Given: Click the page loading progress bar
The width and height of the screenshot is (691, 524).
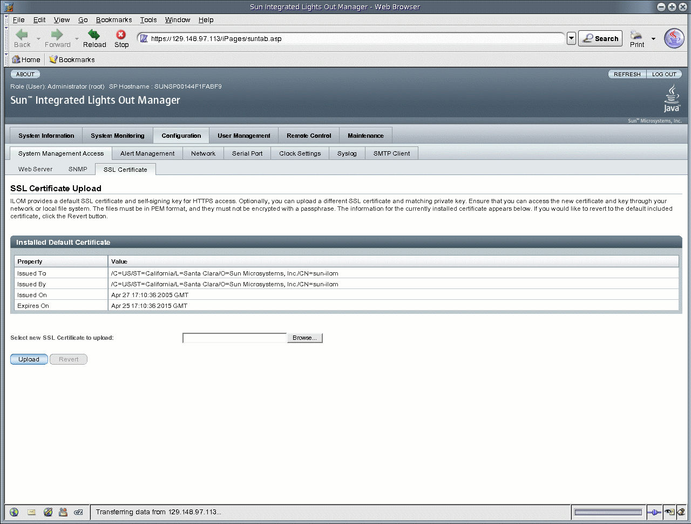Looking at the screenshot, I should tap(608, 512).
